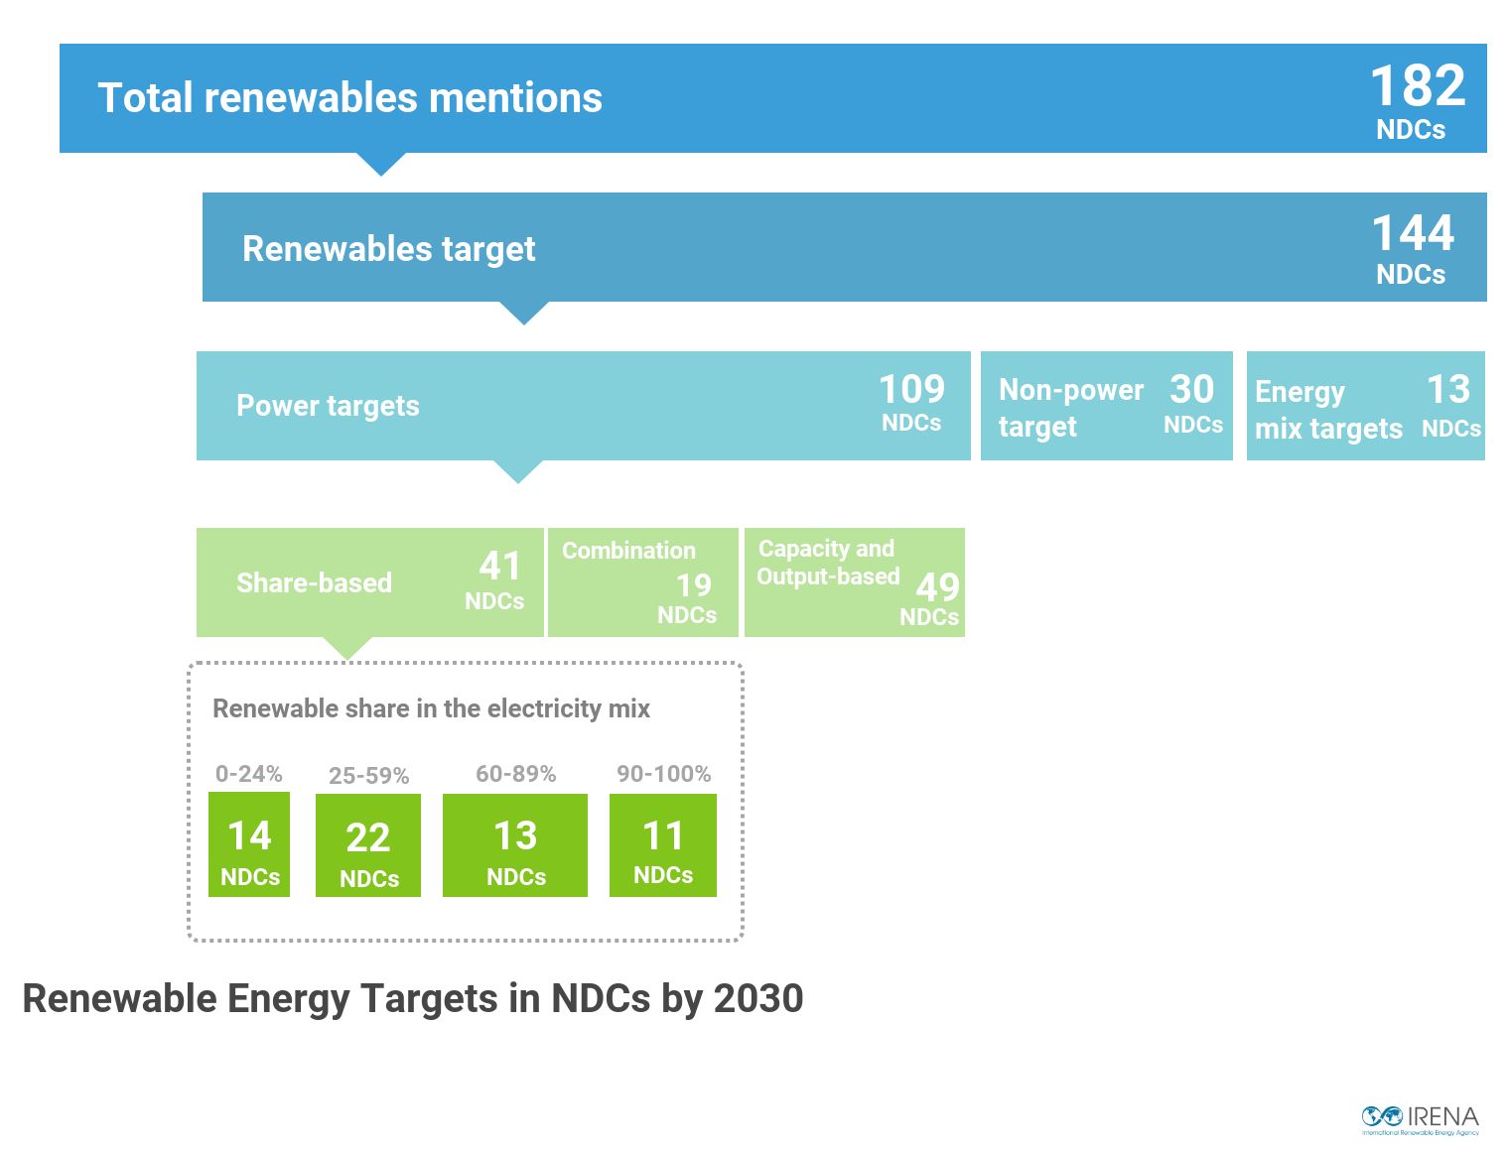Click the Renewable Energy Targets in NDCs title
The image size is (1509, 1151).
(413, 999)
